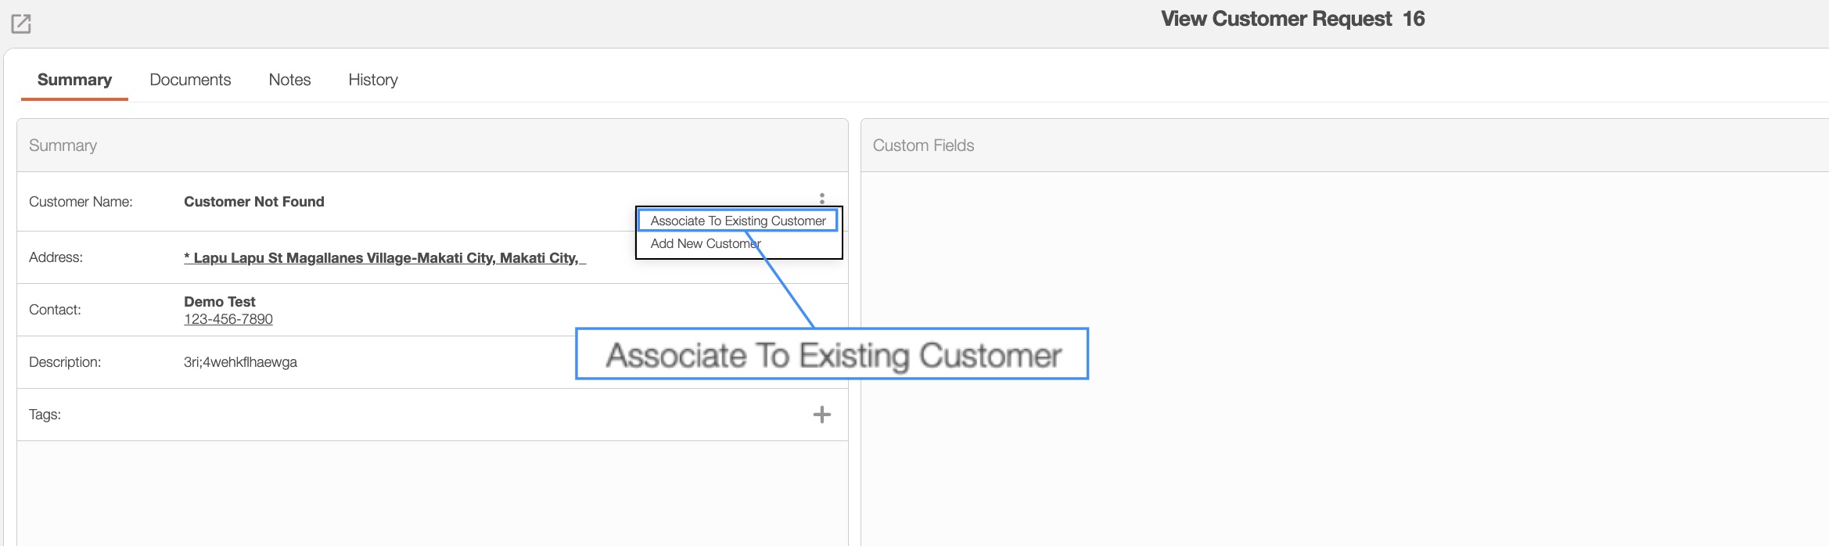Click the View Customer Request 16 title
The image size is (1829, 546).
click(x=1292, y=19)
